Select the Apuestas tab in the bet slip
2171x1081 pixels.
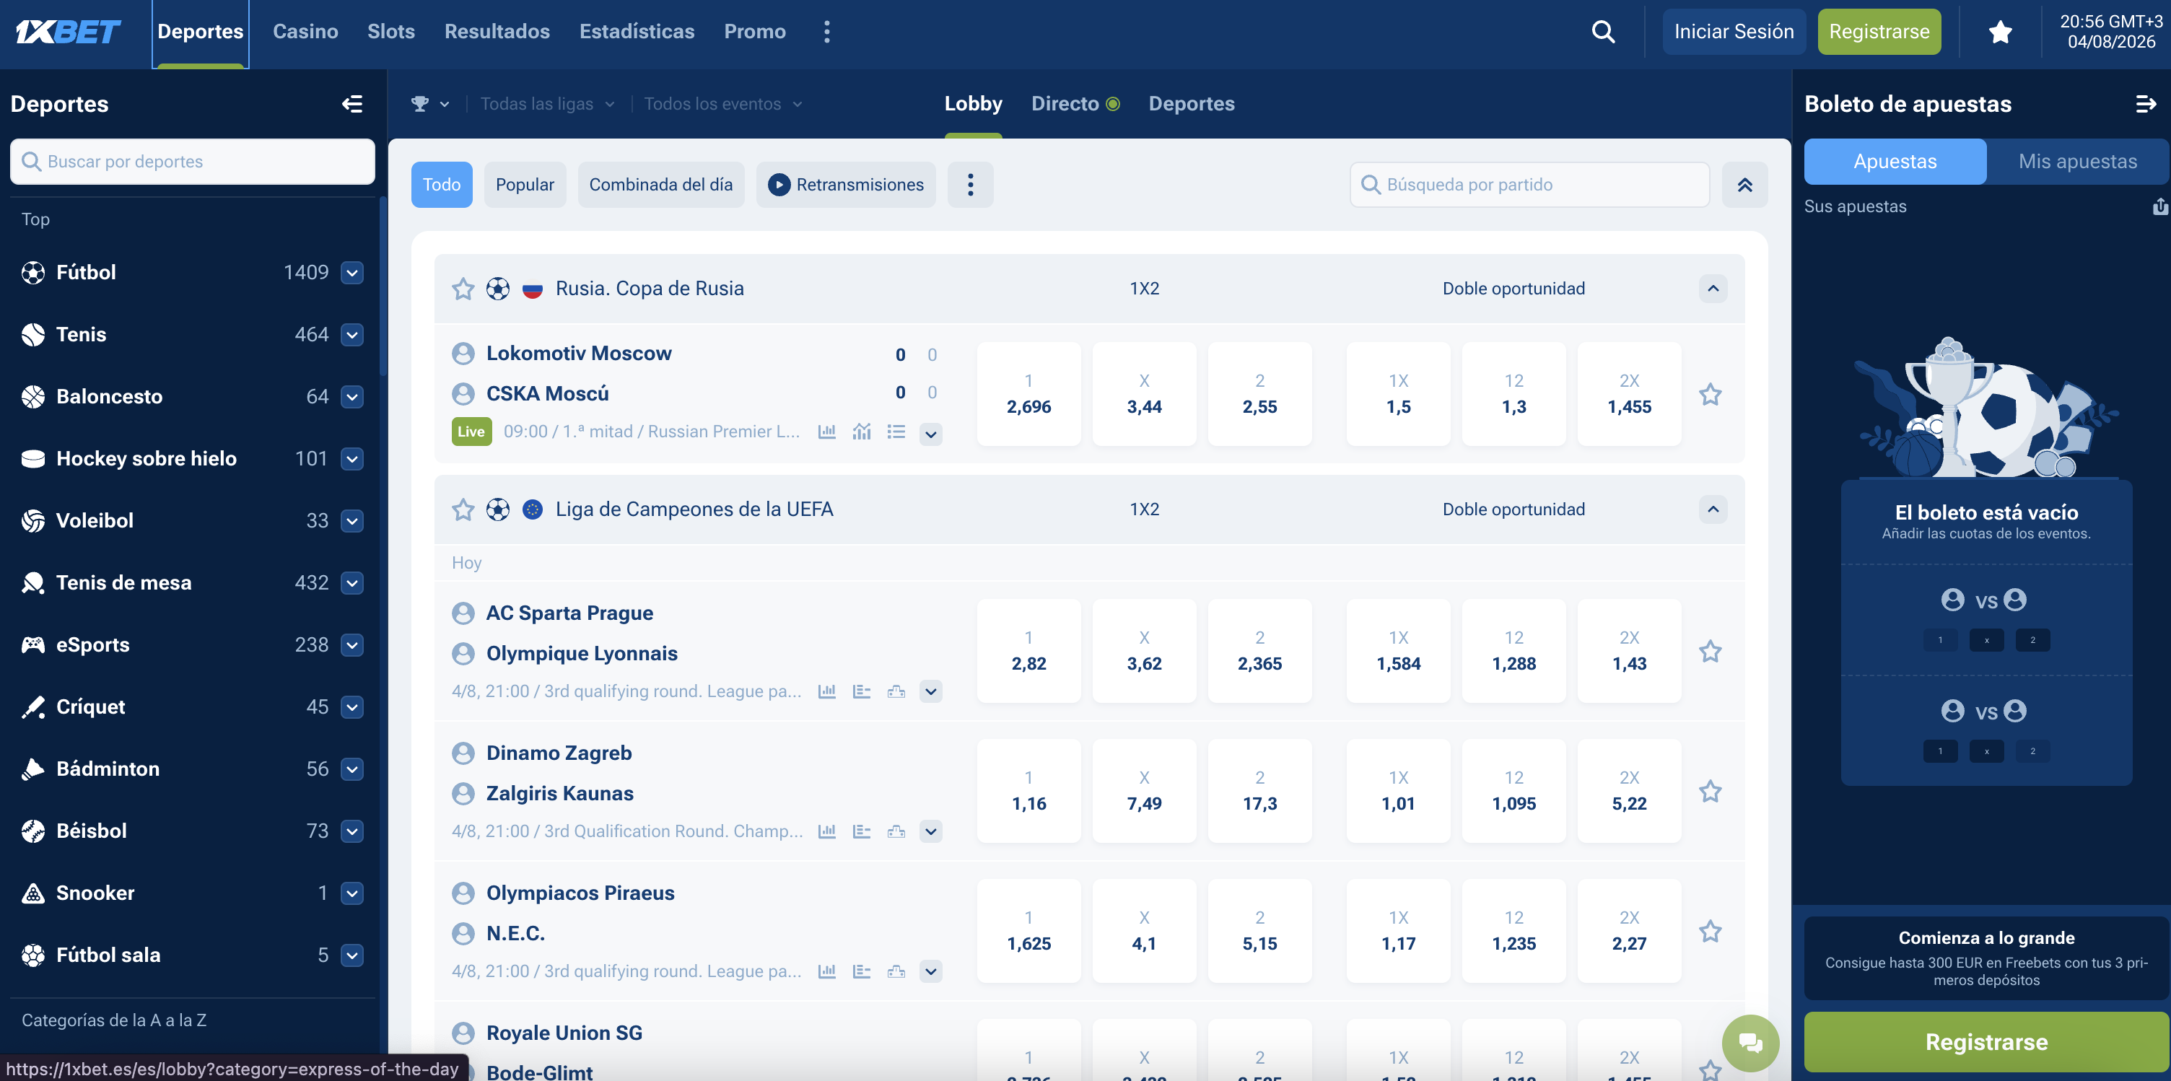[1895, 161]
